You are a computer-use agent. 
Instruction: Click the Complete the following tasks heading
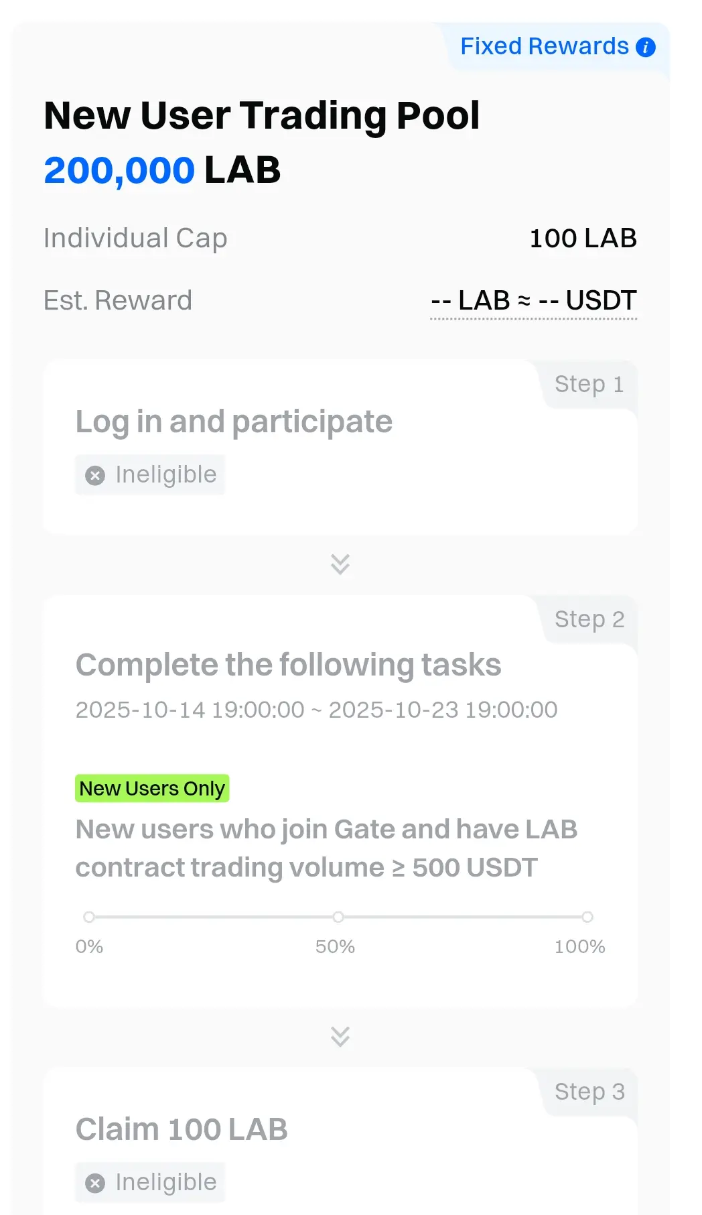click(x=288, y=665)
